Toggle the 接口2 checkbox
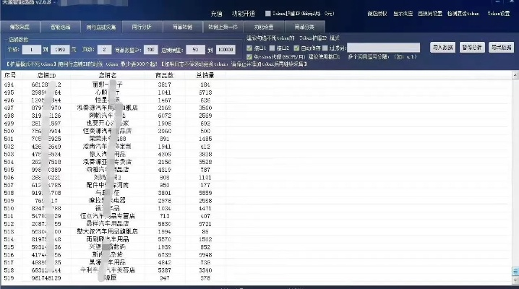Image resolution: width=519 pixels, height=289 pixels. (273, 47)
